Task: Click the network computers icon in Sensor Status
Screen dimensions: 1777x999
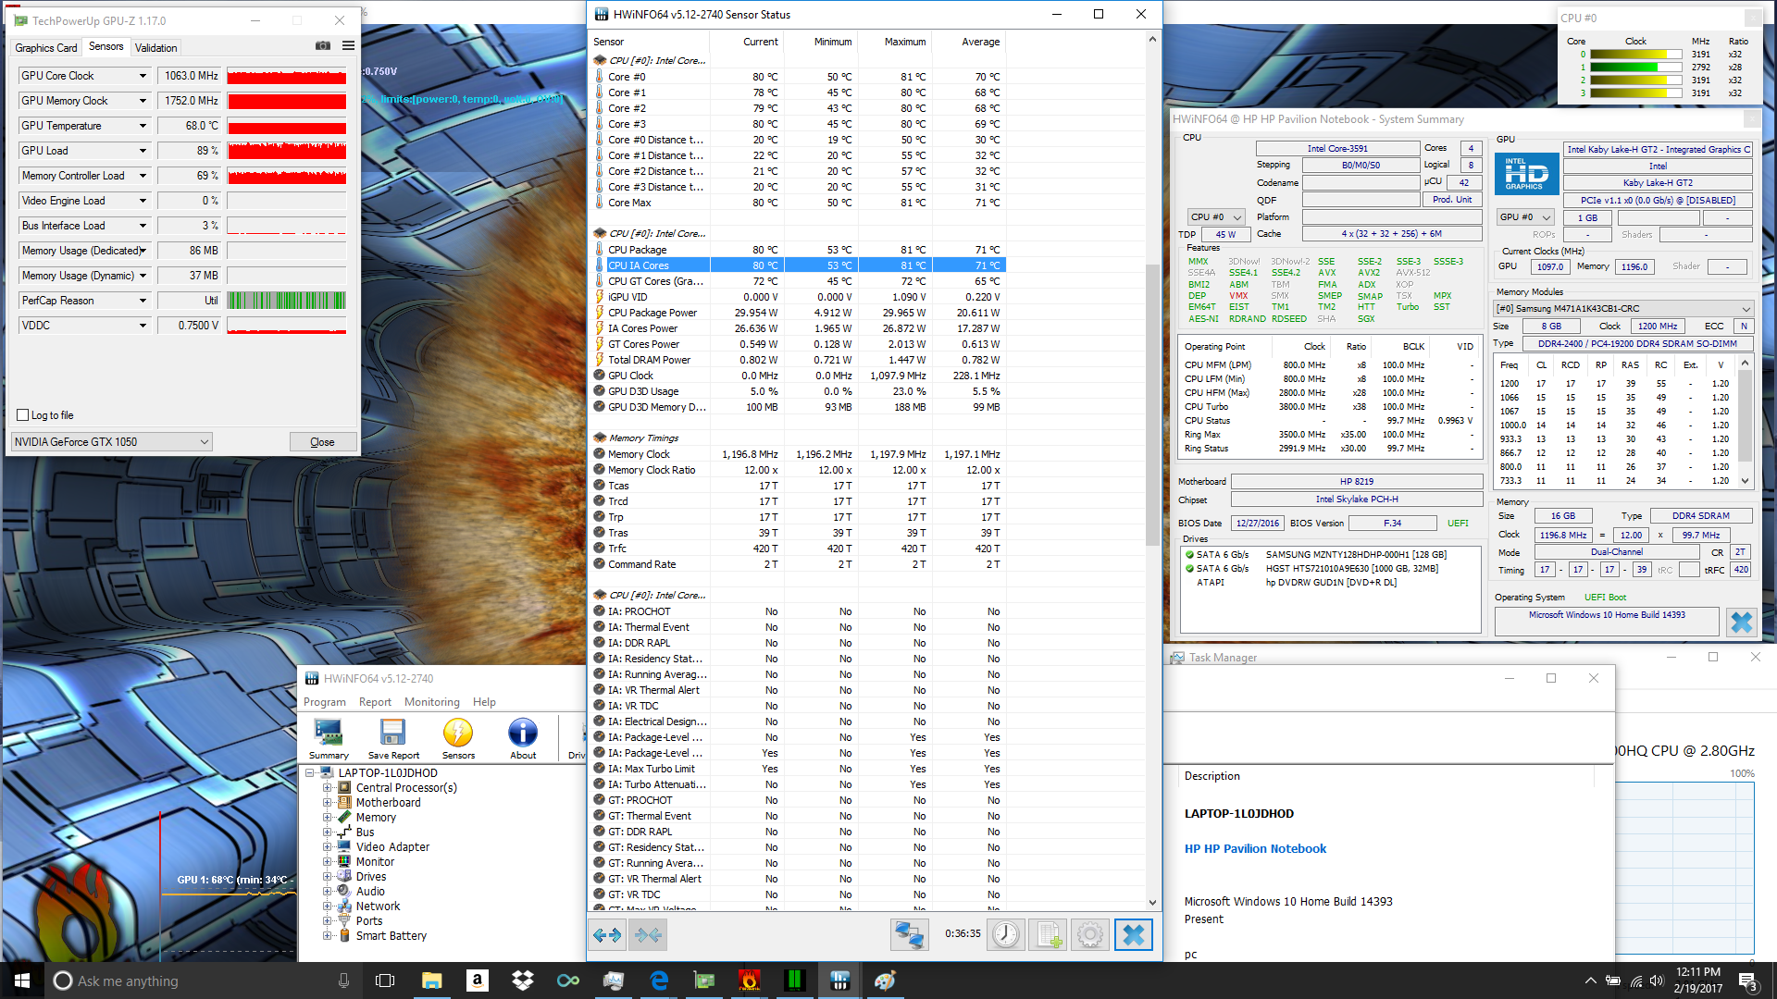Action: 909,935
